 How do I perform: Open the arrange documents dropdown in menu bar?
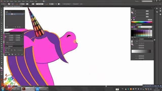44,1
